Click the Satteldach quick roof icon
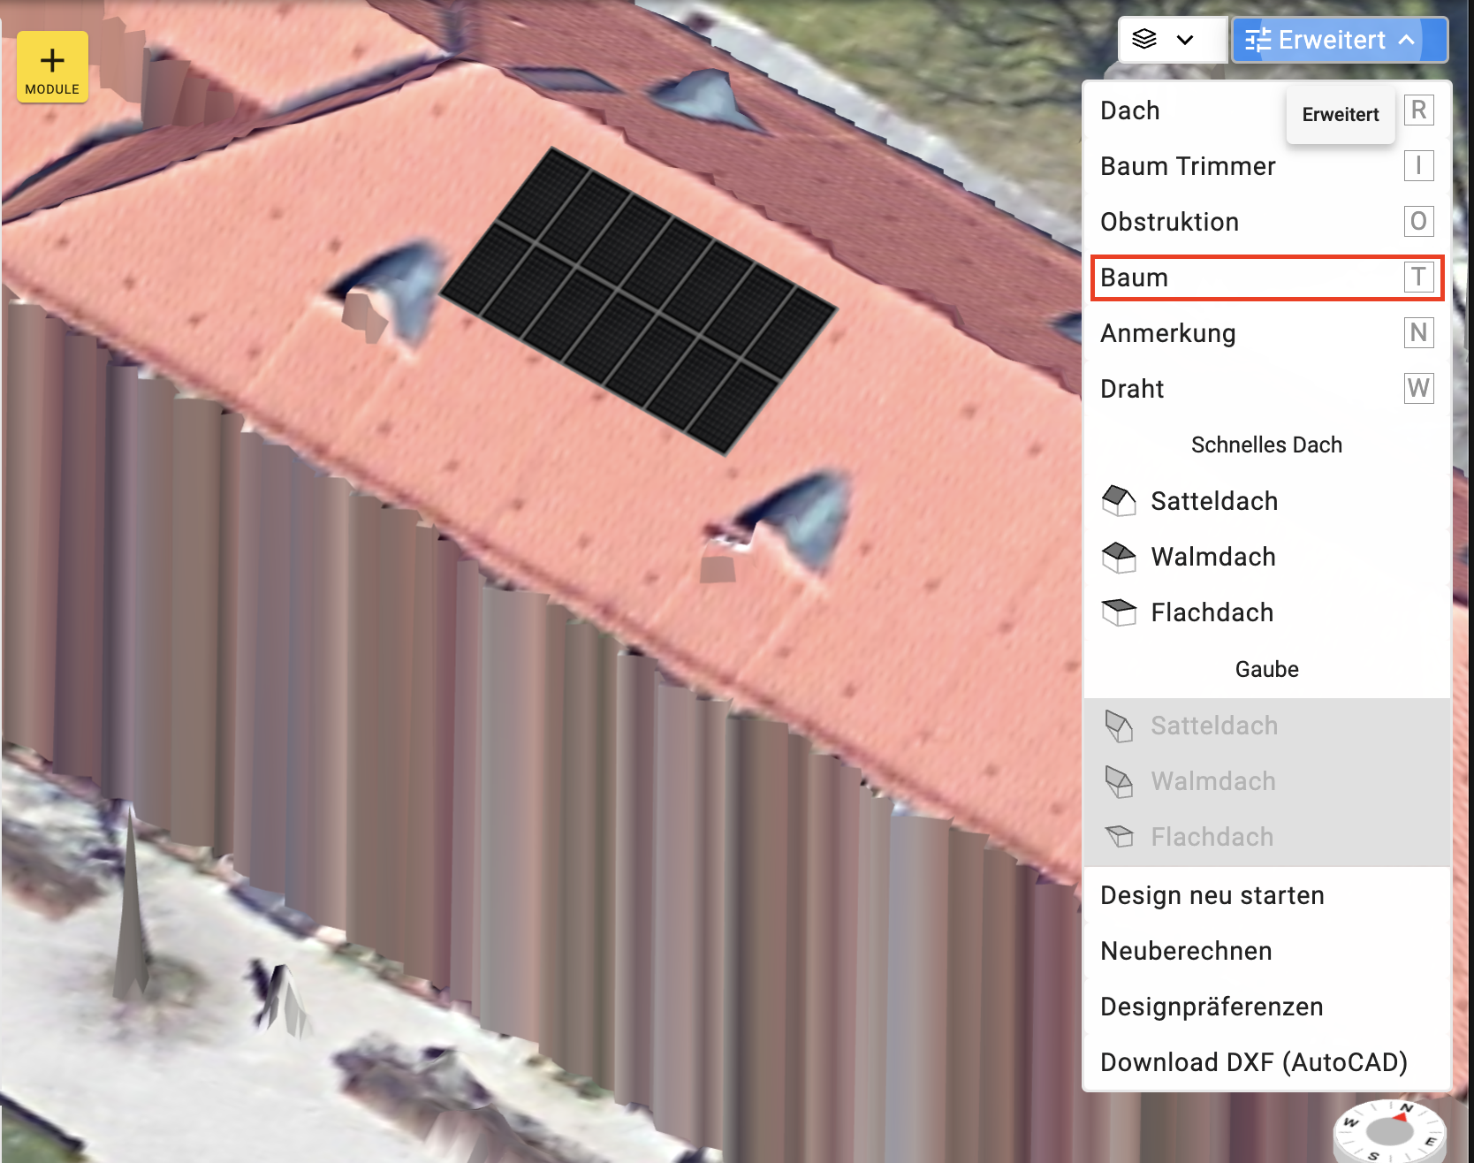The width and height of the screenshot is (1474, 1163). [1119, 501]
